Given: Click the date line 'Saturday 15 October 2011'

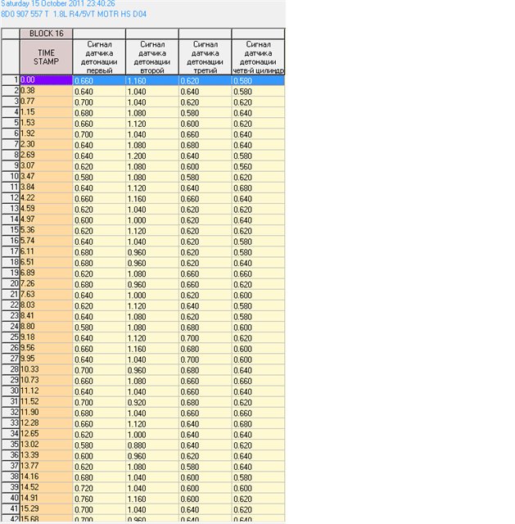Looking at the screenshot, I should pyautogui.click(x=58, y=3).
